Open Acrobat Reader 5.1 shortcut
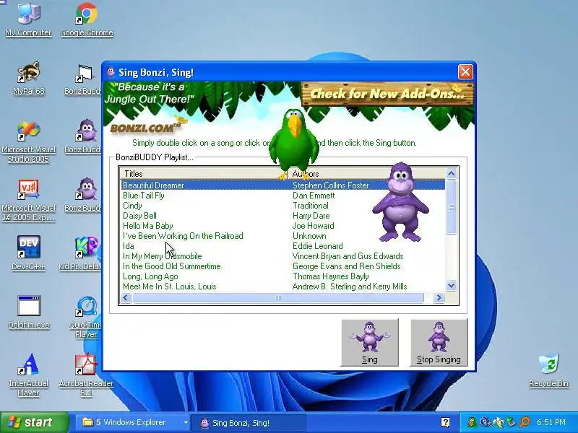This screenshot has height=433, width=578. (86, 375)
